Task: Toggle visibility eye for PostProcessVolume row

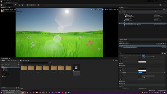Action: [120, 23]
